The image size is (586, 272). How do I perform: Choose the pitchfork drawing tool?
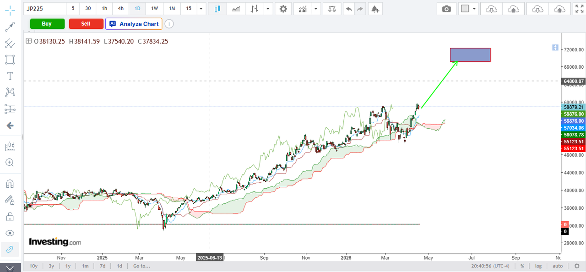coord(10,43)
